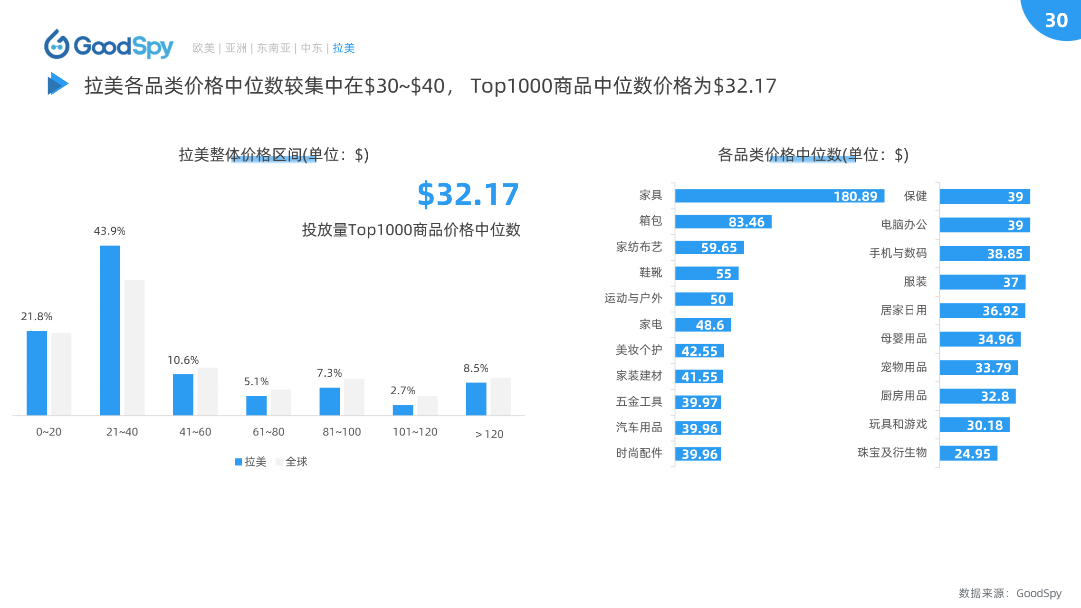The width and height of the screenshot is (1081, 608).
Task: Click the blue play-arrow bullet icon
Action: click(x=57, y=84)
